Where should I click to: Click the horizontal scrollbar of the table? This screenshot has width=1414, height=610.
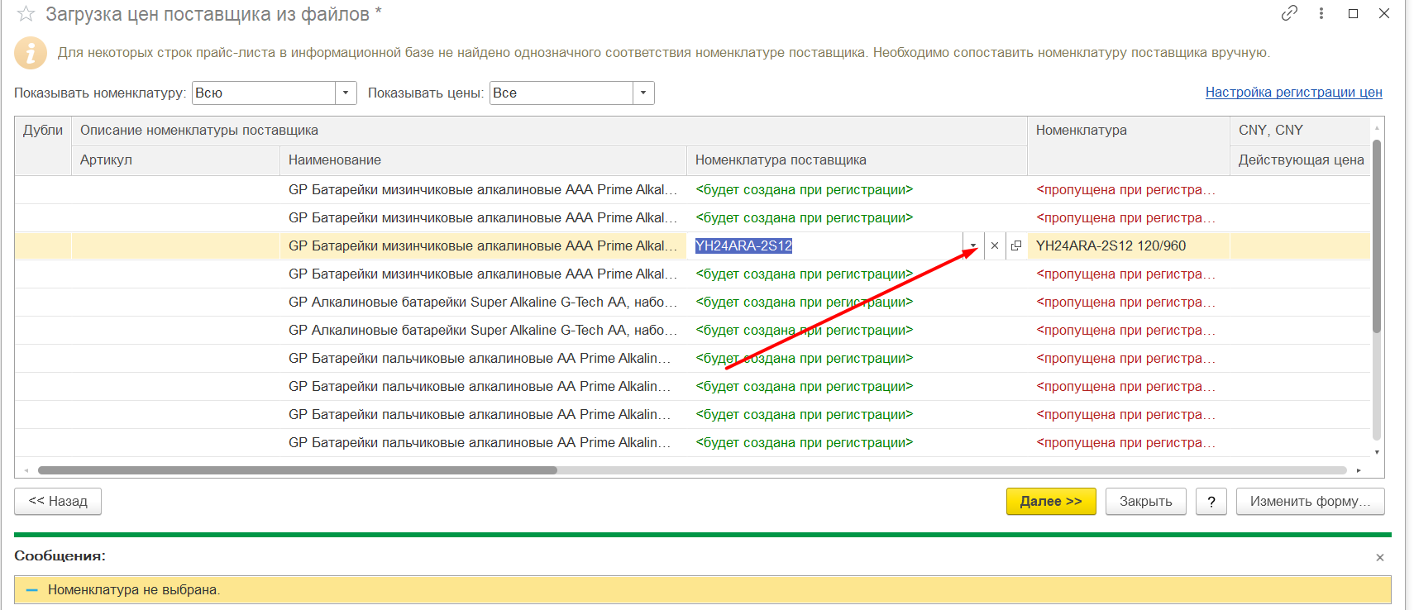[x=298, y=470]
